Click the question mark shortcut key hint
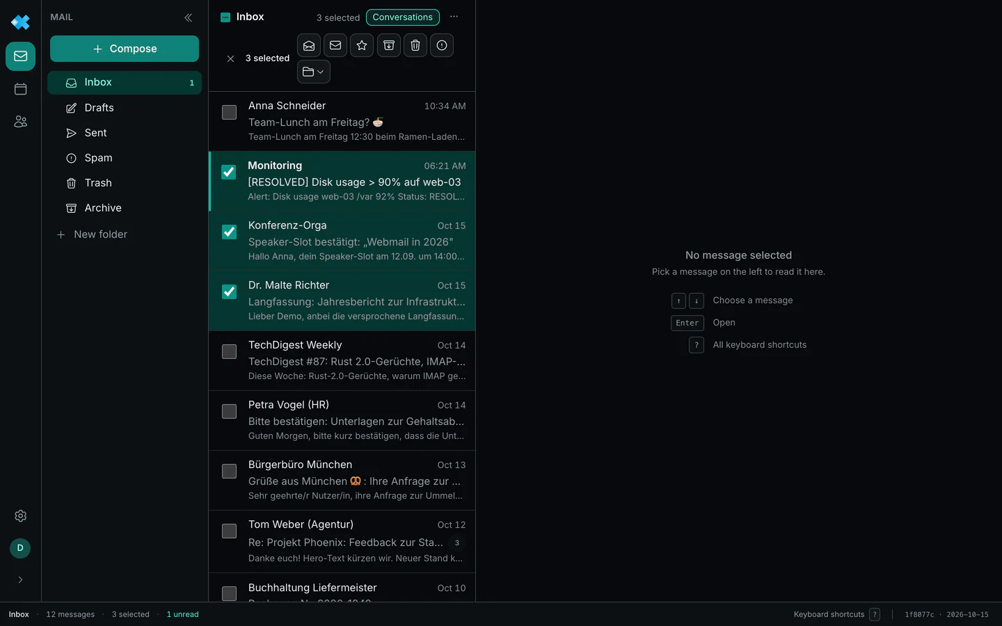The width and height of the screenshot is (1002, 626). 697,345
